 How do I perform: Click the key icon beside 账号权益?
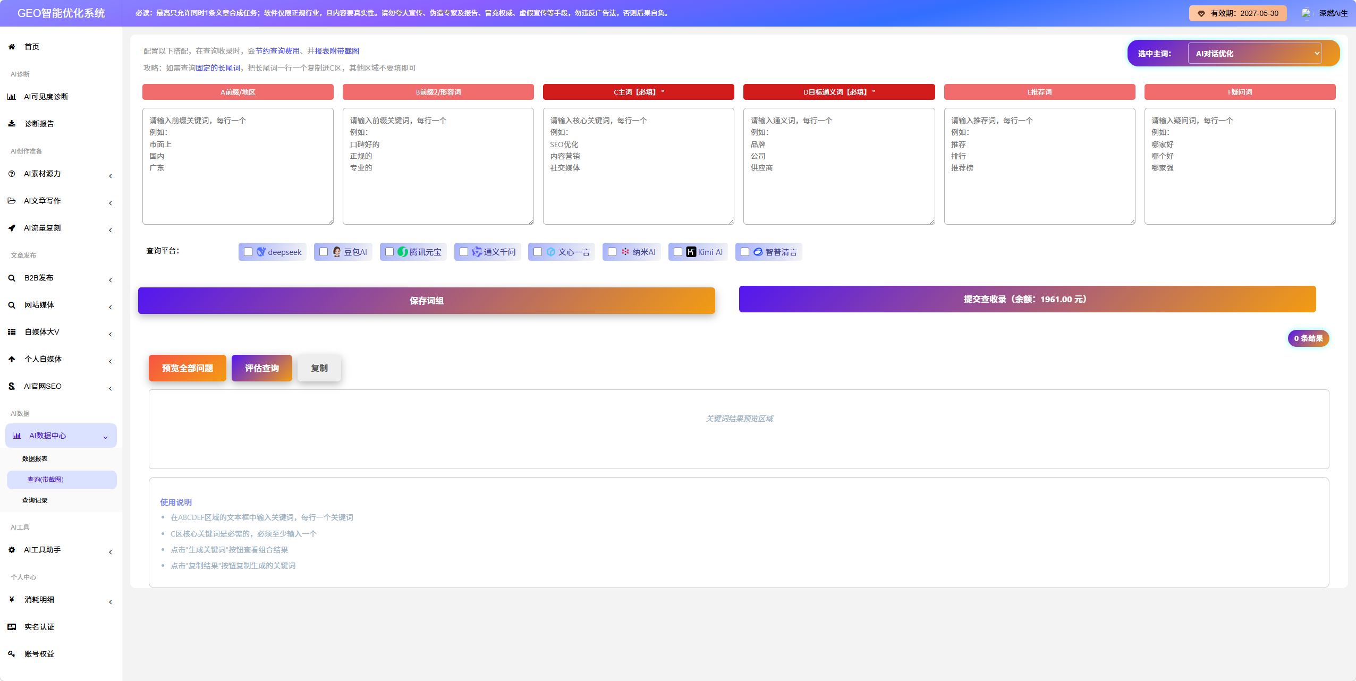tap(12, 654)
